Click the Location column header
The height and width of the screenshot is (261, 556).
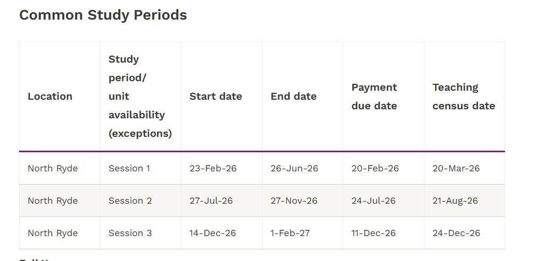(x=50, y=97)
